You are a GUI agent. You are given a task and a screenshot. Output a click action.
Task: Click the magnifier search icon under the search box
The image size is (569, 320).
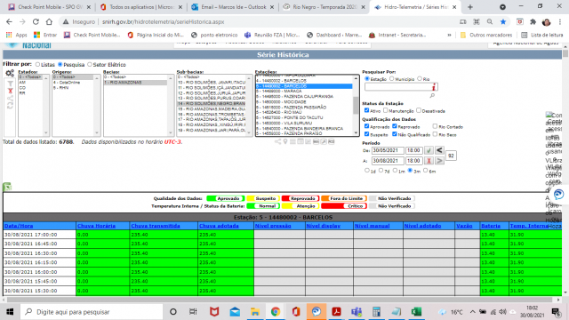click(432, 96)
